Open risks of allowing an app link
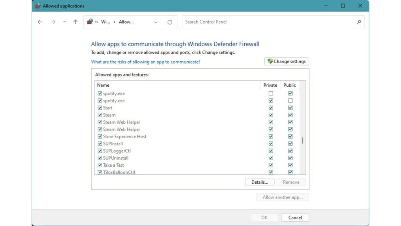Image resolution: width=401 pixels, height=226 pixels. (146, 62)
